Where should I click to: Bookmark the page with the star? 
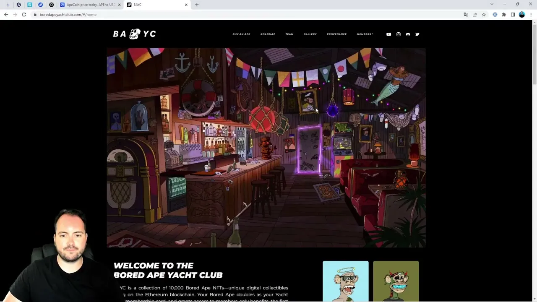[x=484, y=14]
